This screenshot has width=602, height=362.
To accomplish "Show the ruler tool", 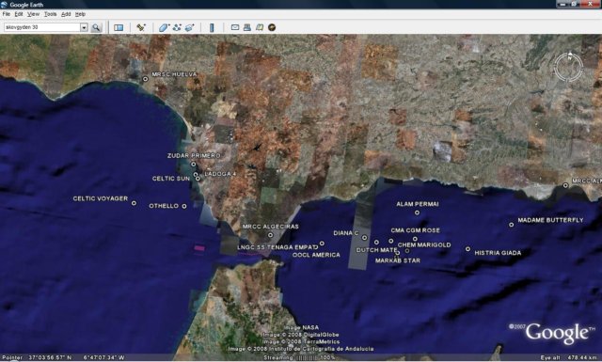I will (x=212, y=27).
